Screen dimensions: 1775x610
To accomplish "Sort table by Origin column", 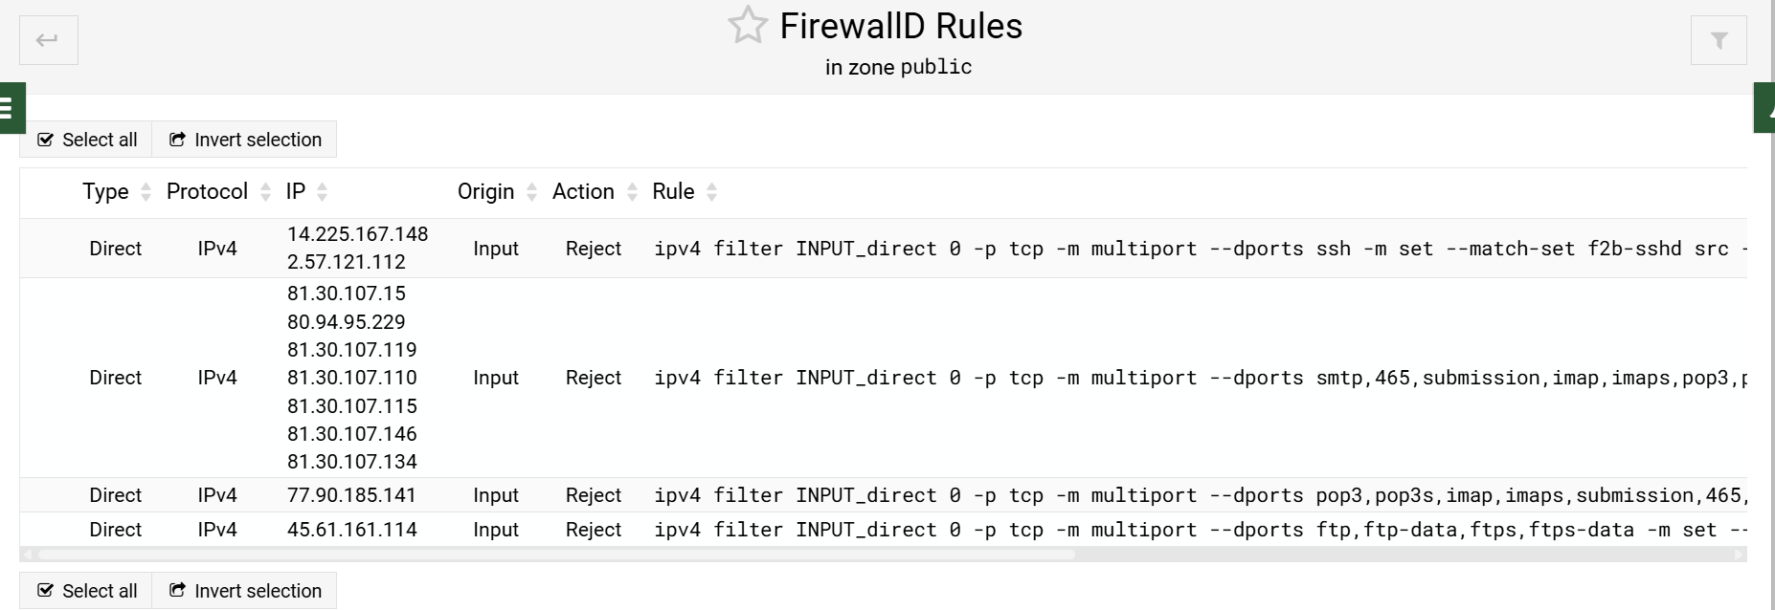I will point(486,192).
